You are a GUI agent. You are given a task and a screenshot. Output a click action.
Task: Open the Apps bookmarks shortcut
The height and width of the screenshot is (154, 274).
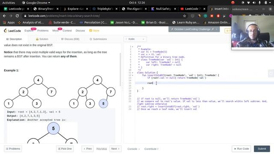(9, 23)
